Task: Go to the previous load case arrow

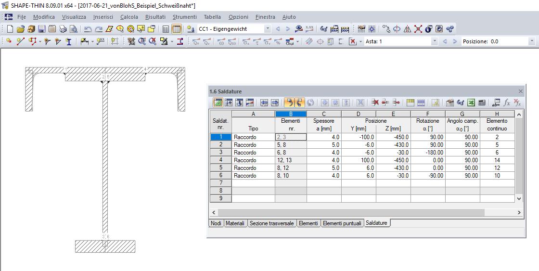Action: coord(278,29)
